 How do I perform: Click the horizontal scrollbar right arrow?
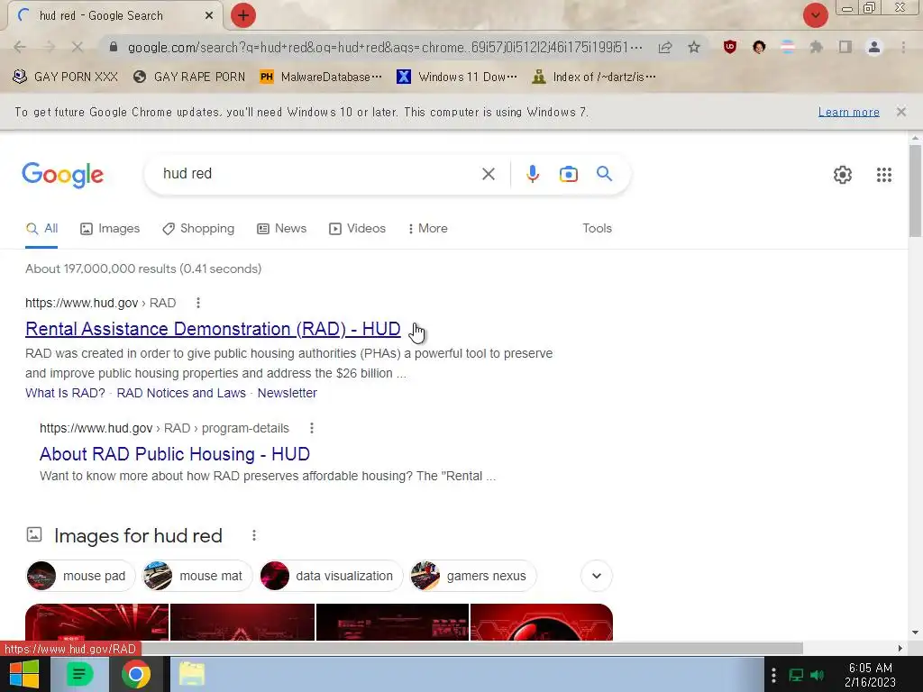pos(900,649)
